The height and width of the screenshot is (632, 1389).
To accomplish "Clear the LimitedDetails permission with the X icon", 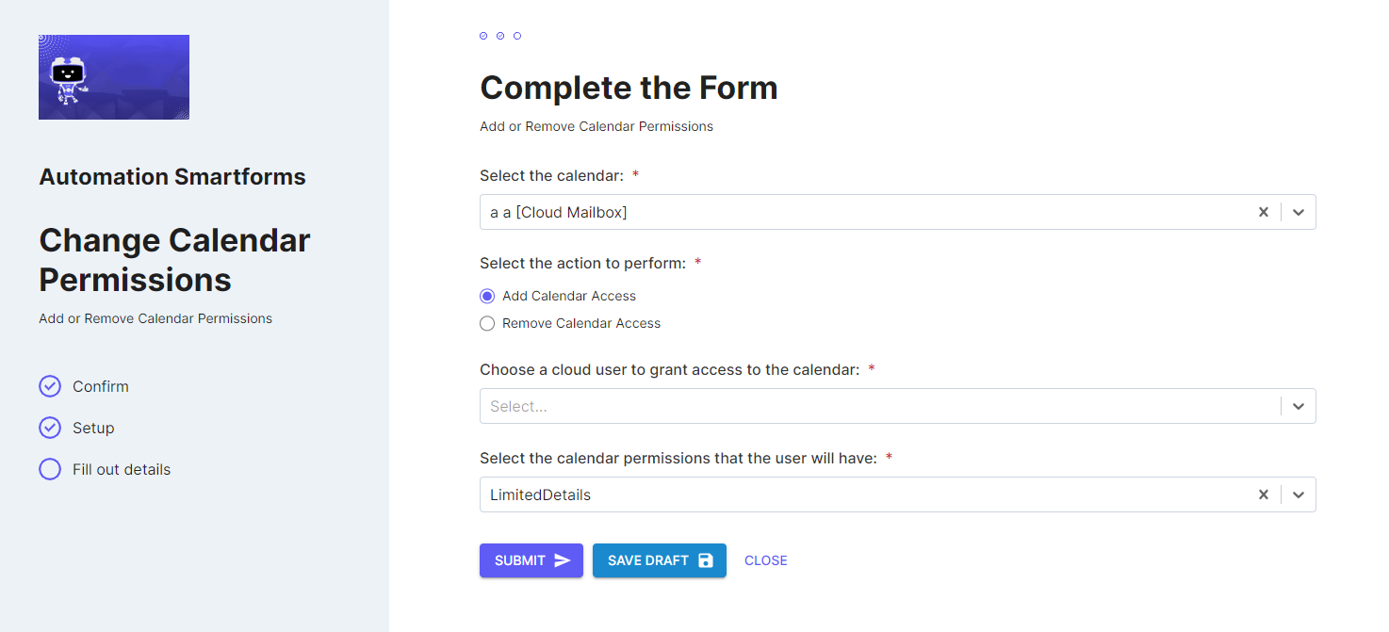I will (1264, 494).
